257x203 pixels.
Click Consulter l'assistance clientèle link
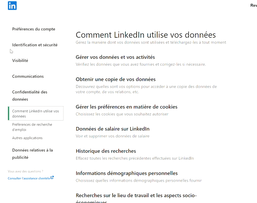[29, 178]
